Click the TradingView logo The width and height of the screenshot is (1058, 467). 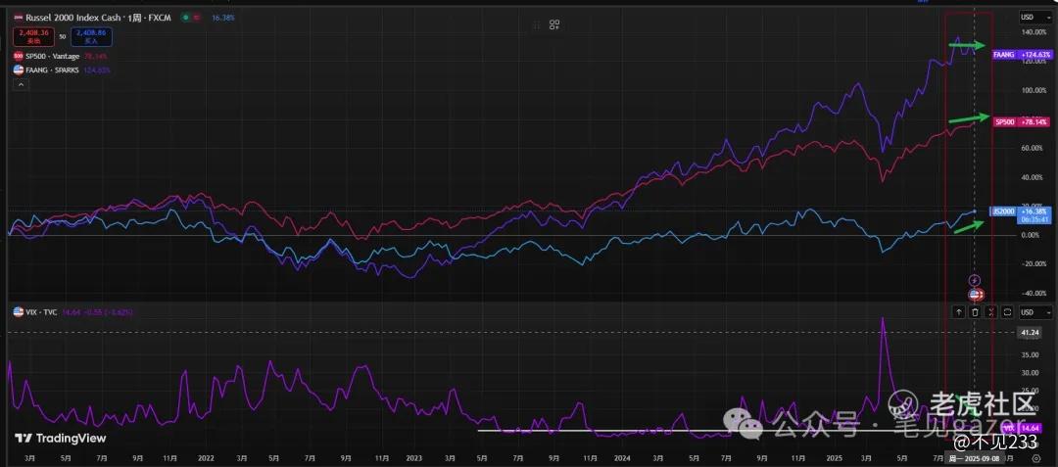[61, 439]
